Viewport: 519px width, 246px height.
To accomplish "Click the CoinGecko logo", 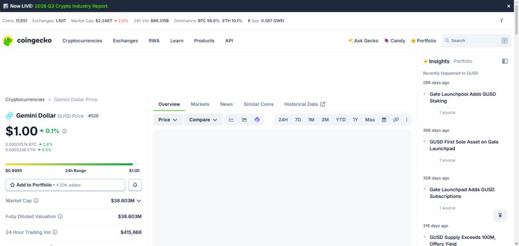I will click(27, 41).
